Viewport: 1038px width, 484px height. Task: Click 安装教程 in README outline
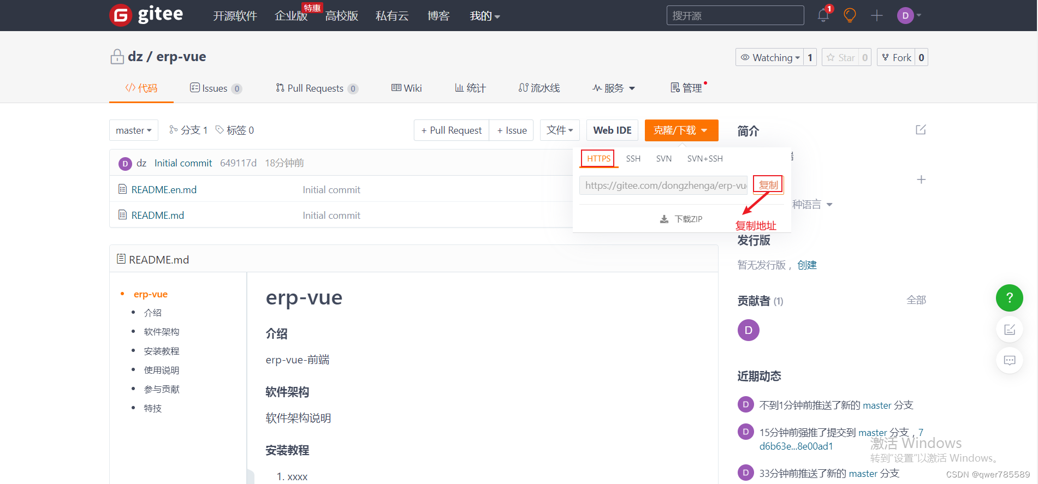tap(162, 351)
